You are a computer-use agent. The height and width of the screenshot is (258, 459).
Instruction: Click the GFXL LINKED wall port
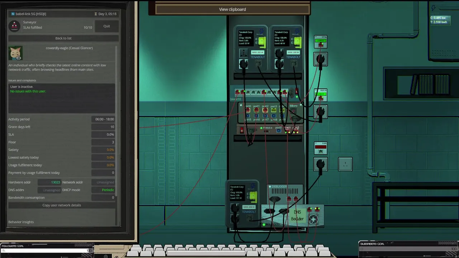click(x=321, y=42)
